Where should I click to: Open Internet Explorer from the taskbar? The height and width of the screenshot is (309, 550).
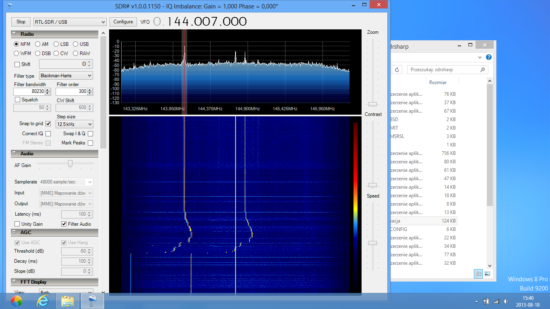tap(42, 301)
